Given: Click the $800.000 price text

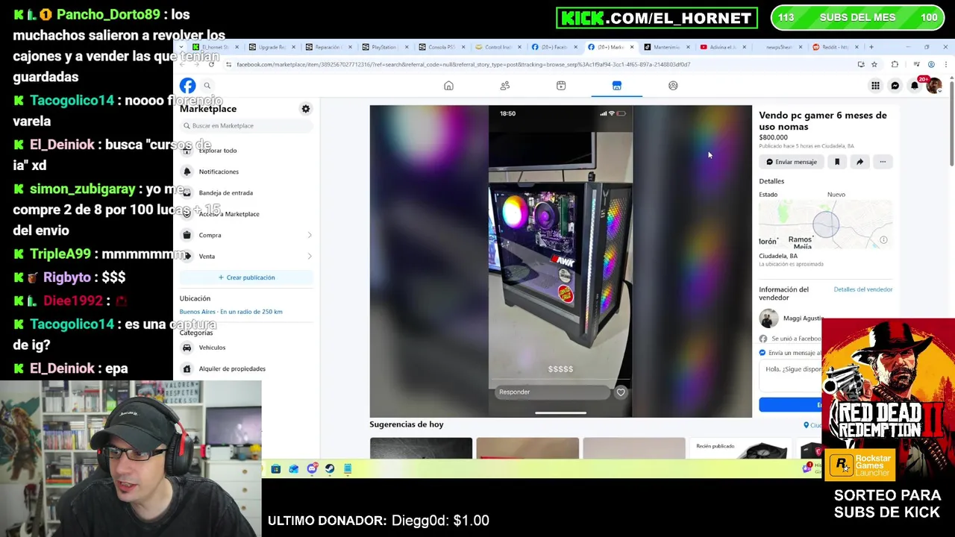Looking at the screenshot, I should tap(773, 137).
